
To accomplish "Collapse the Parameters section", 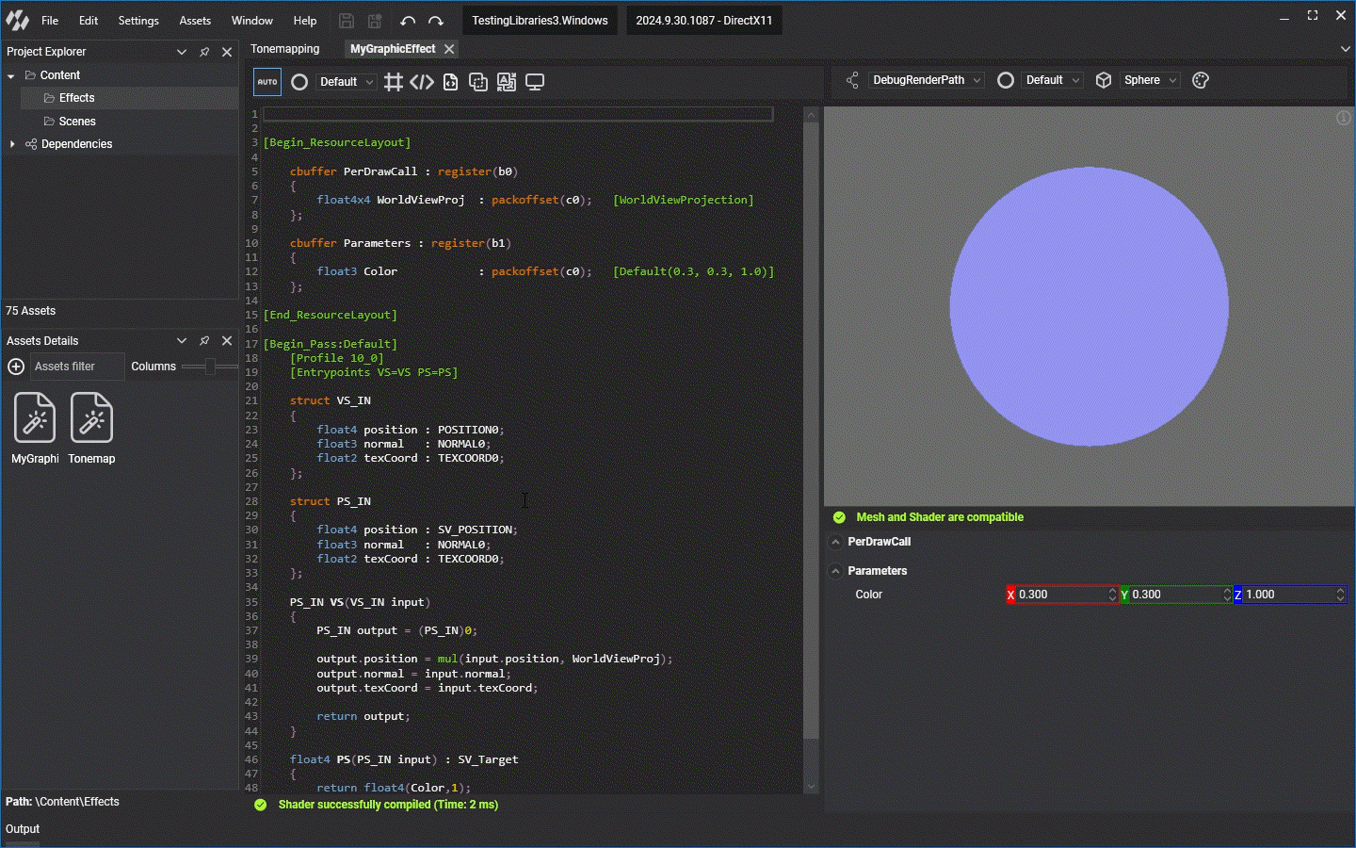I will [835, 571].
